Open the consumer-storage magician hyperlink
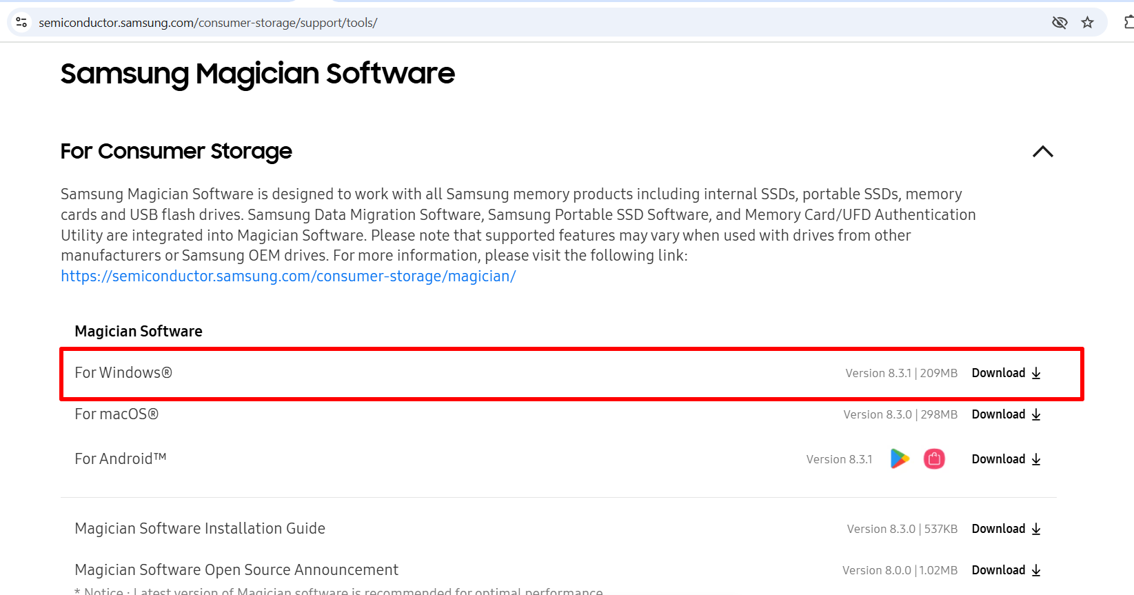This screenshot has height=595, width=1134. [288, 276]
